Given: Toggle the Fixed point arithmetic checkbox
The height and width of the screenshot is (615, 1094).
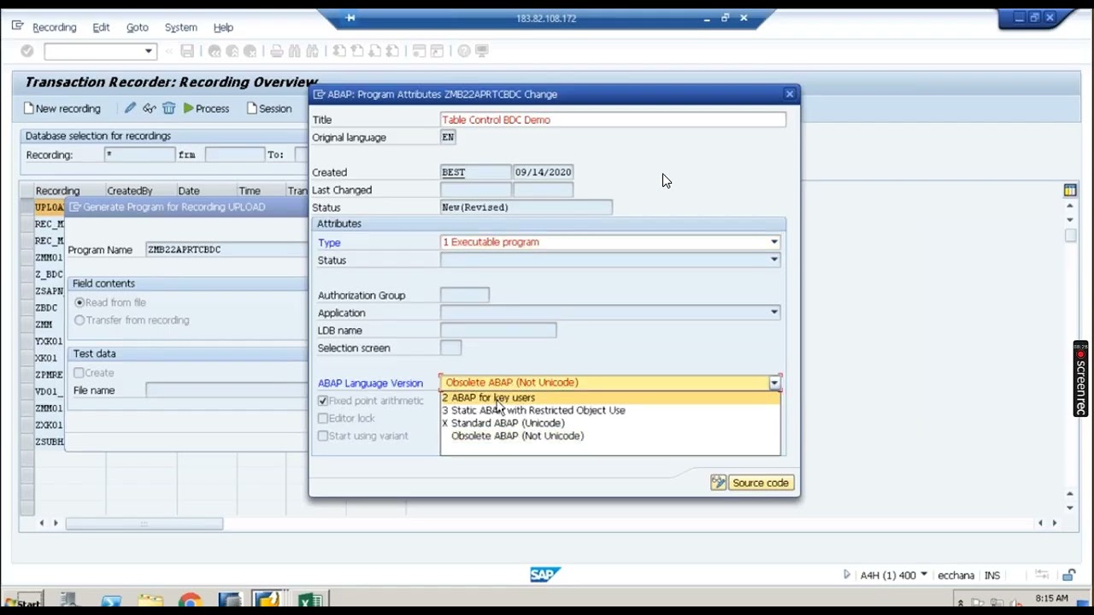Looking at the screenshot, I should [323, 401].
